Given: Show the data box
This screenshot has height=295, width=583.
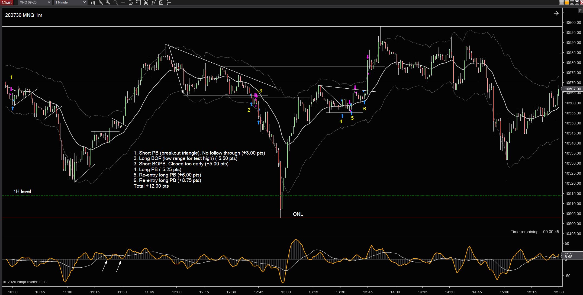Looking at the screenshot, I should point(131,2).
